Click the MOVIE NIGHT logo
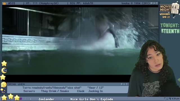The width and height of the screenshot is (180, 101). coord(165,8)
